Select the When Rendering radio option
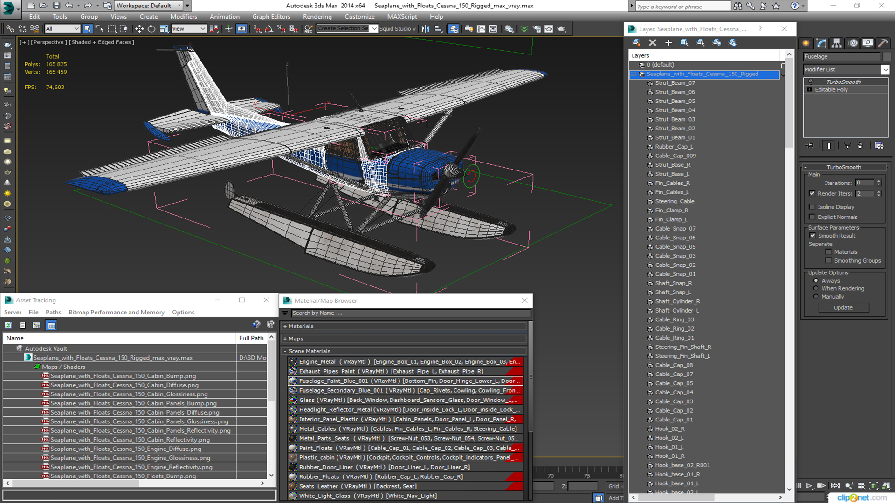The height and width of the screenshot is (503, 895). [815, 288]
